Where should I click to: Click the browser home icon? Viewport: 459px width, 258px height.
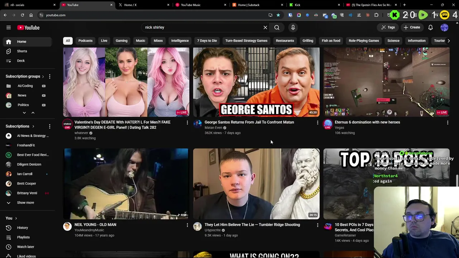[31, 15]
